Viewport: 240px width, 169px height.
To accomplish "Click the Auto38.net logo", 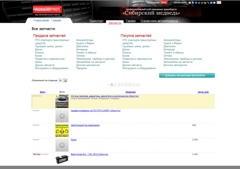I will (x=48, y=11).
